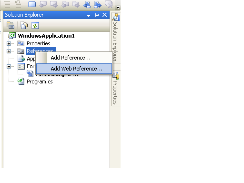
Task: Choose Add Reference from context menu
Action: pyautogui.click(x=74, y=58)
